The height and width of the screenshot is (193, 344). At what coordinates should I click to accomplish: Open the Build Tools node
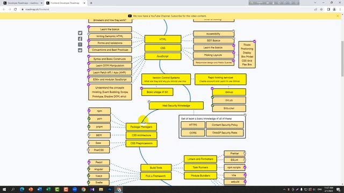(156, 168)
